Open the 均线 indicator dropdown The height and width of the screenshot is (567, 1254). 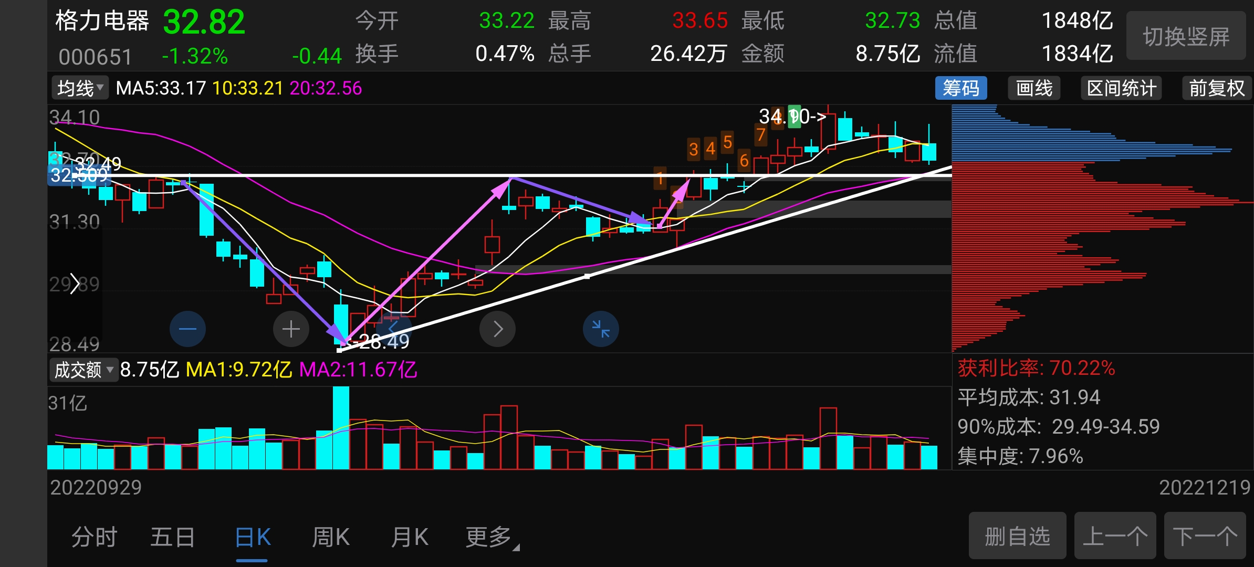(x=80, y=88)
